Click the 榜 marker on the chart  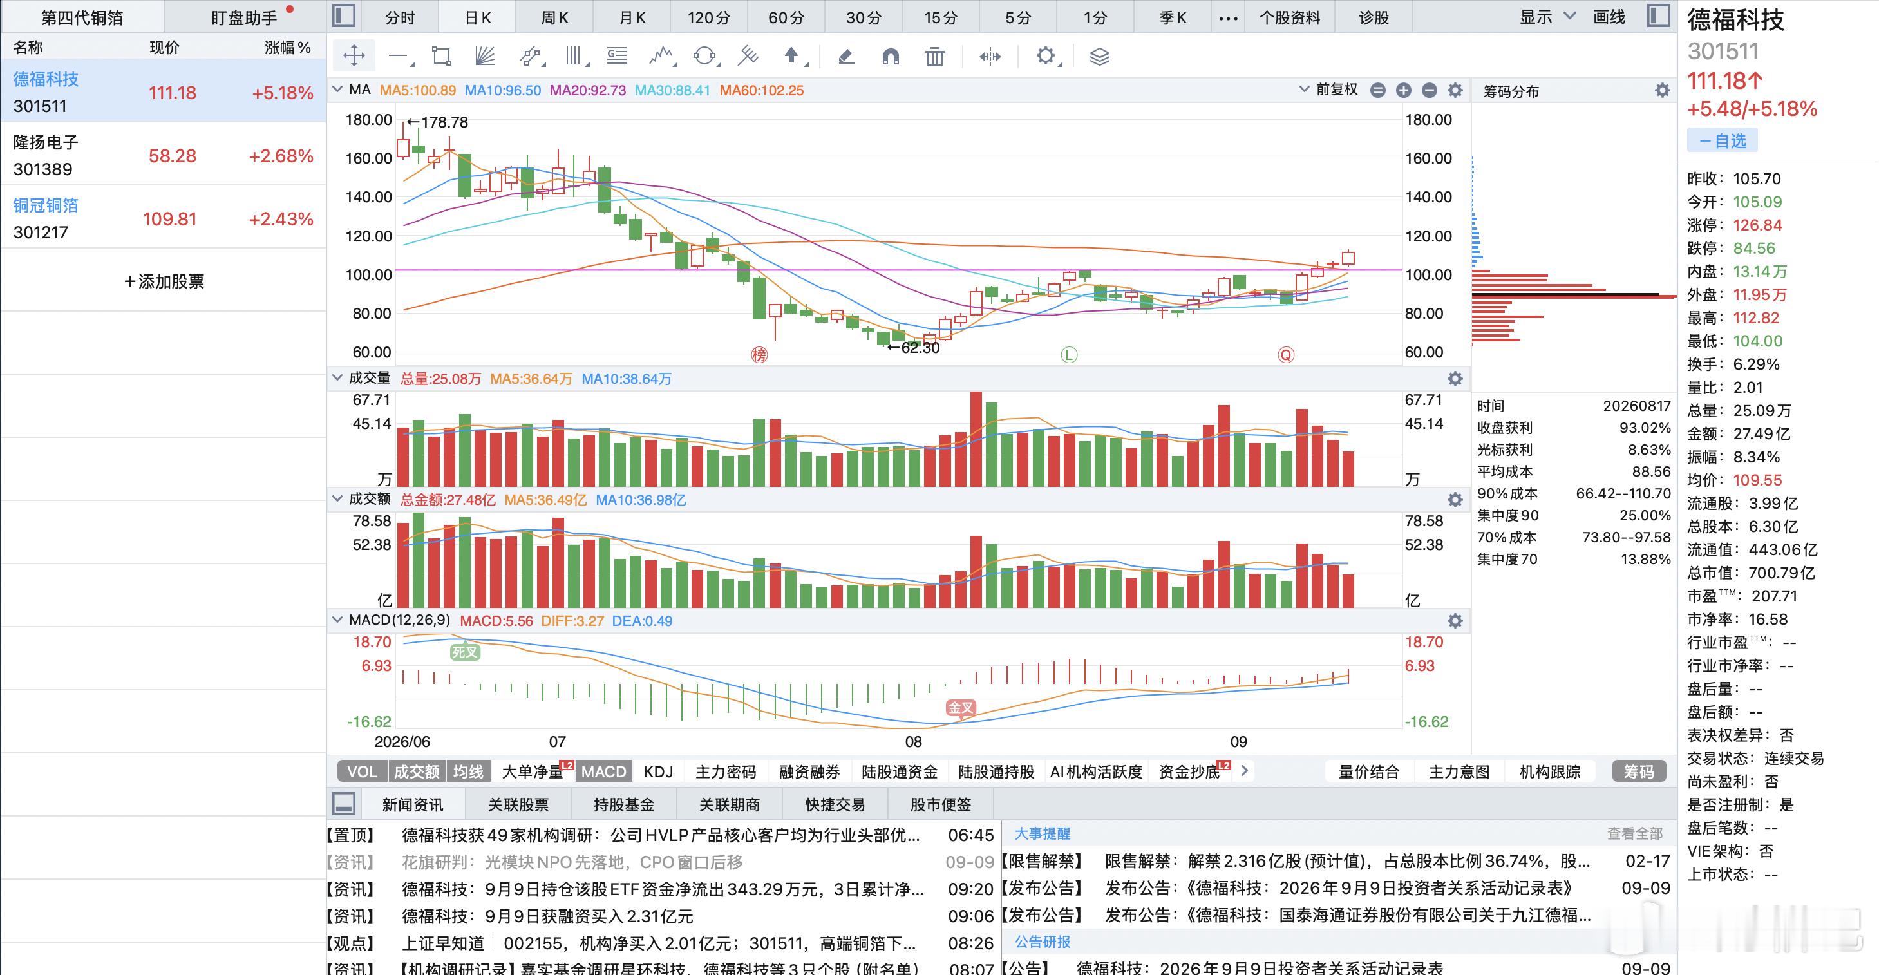pyautogui.click(x=759, y=355)
